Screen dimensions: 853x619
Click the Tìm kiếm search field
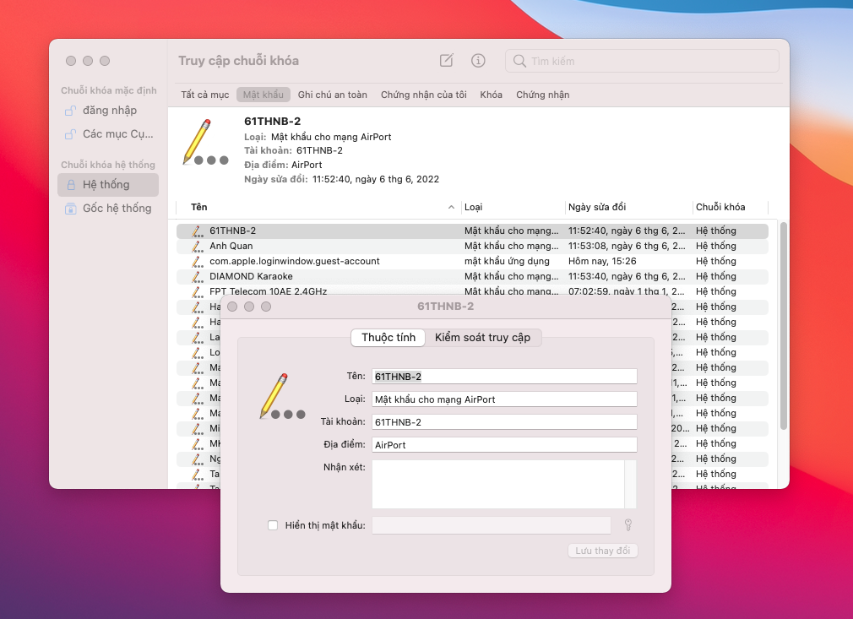643,61
